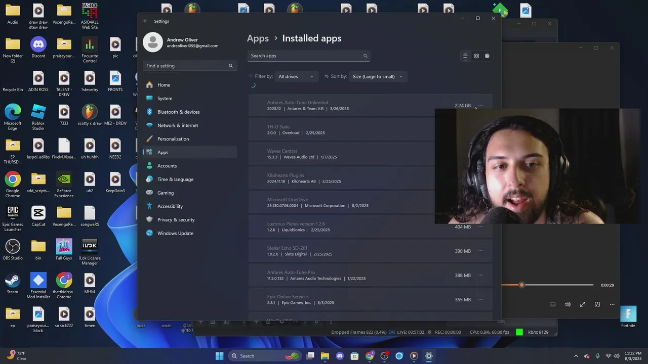648x364 pixels.
Task: Select the Fortnite desktop shortcut
Action: [628, 317]
